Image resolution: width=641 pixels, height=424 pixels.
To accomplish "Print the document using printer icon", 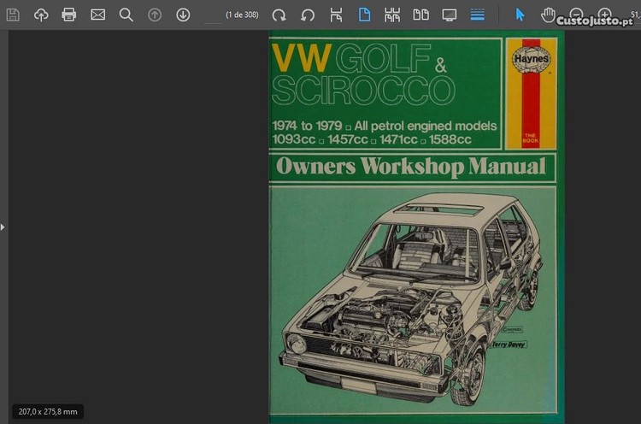I will point(69,15).
